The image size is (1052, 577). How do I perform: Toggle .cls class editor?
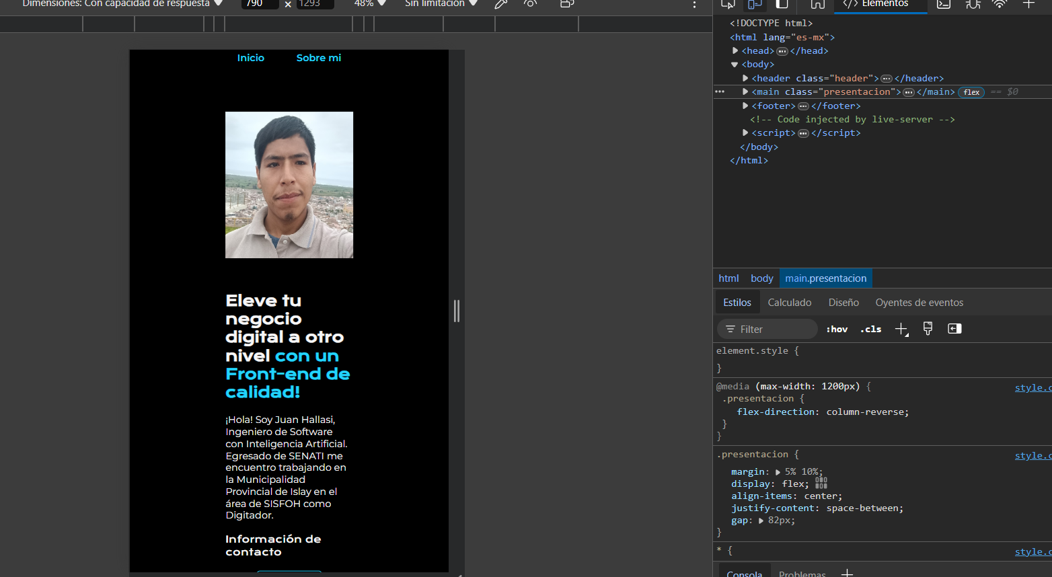(871, 329)
